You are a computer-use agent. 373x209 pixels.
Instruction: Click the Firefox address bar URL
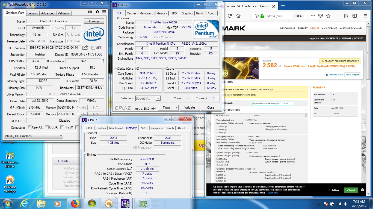click(x=275, y=16)
